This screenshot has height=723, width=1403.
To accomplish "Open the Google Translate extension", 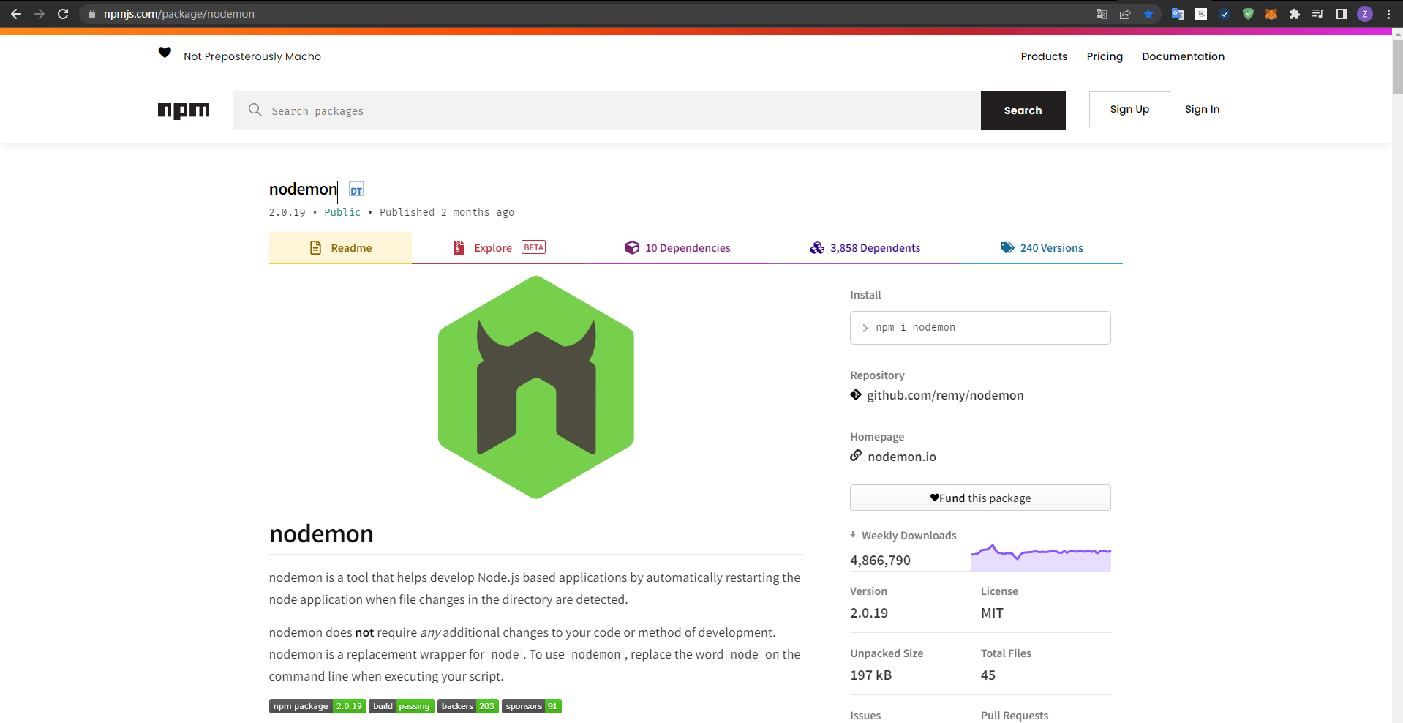I will point(1178,14).
